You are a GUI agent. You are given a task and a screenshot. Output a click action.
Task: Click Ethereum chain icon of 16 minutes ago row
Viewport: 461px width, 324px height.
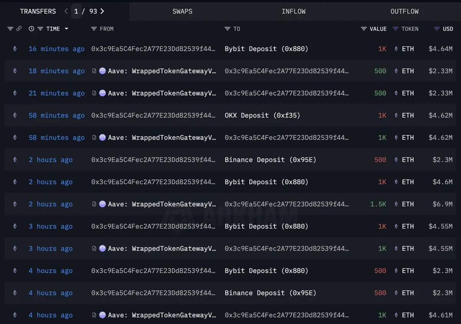click(15, 49)
